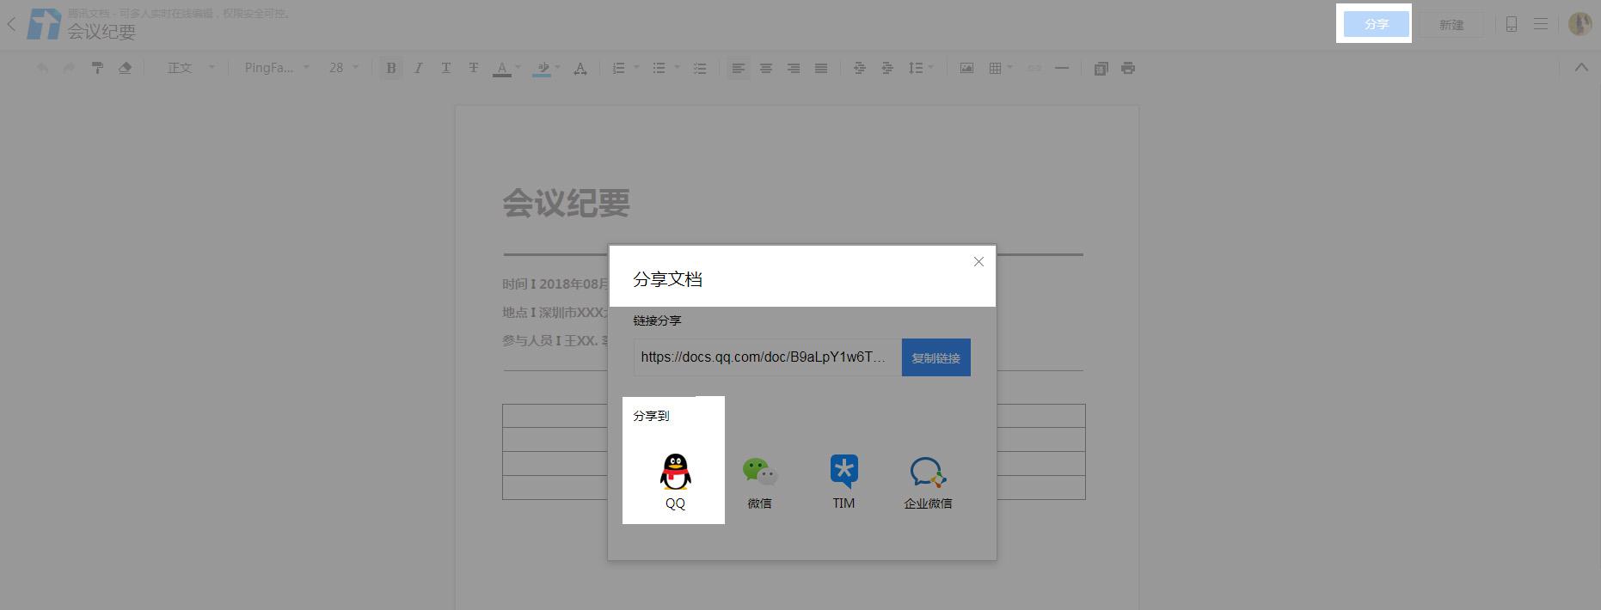Image resolution: width=1601 pixels, height=610 pixels.
Task: Expand the table dropdown arrow
Action: [1009, 67]
